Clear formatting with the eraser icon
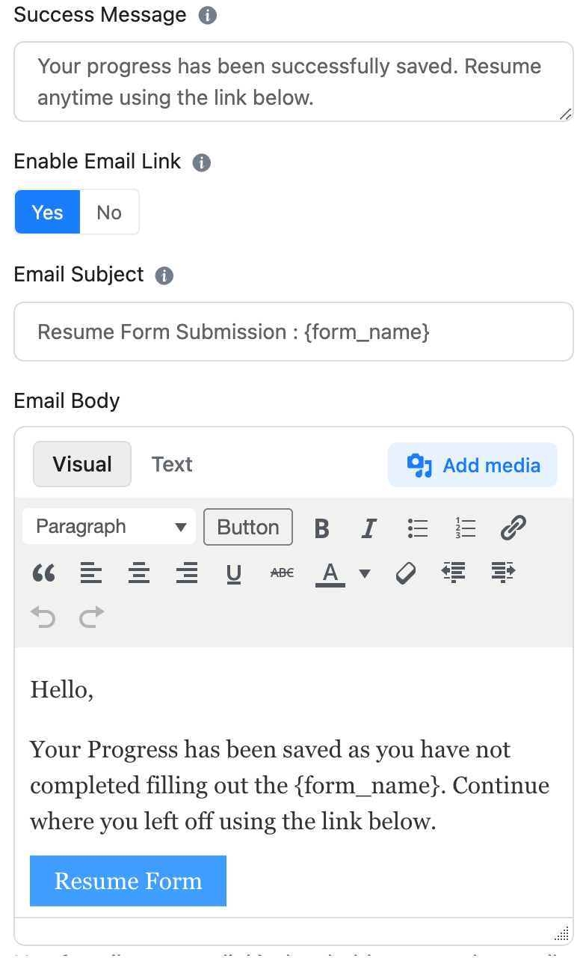Viewport: 586px width, 958px height. 405,574
